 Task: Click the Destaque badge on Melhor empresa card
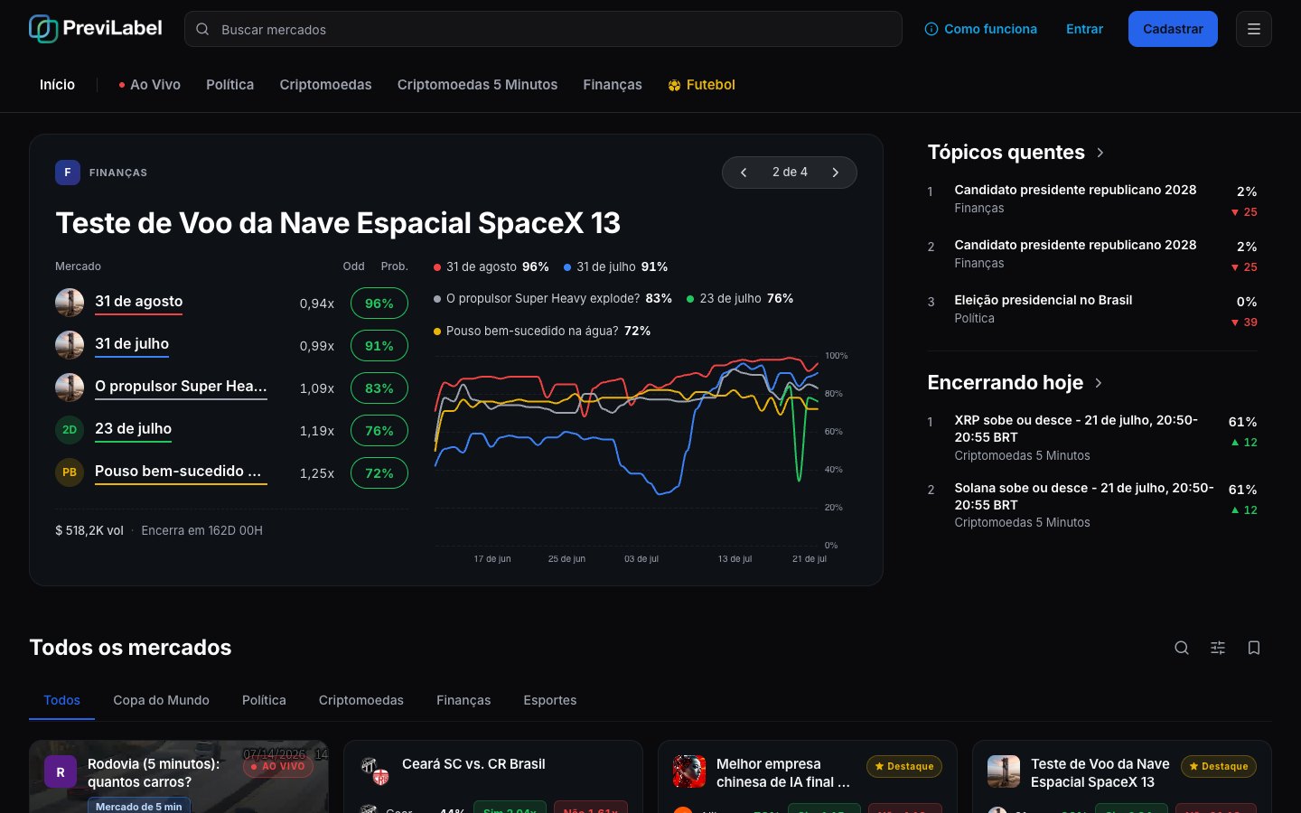(904, 766)
